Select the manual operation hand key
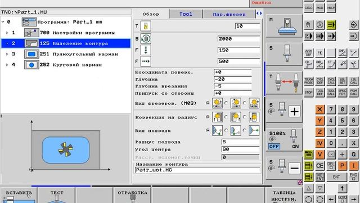 [308, 25]
